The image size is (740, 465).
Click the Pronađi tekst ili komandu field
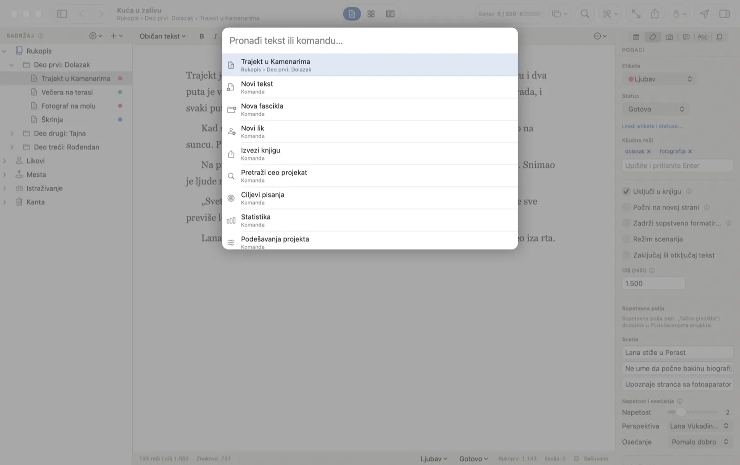pyautogui.click(x=370, y=41)
